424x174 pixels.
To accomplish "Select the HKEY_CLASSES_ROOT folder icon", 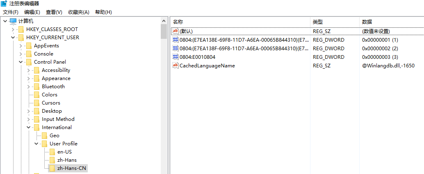I will 21,29.
